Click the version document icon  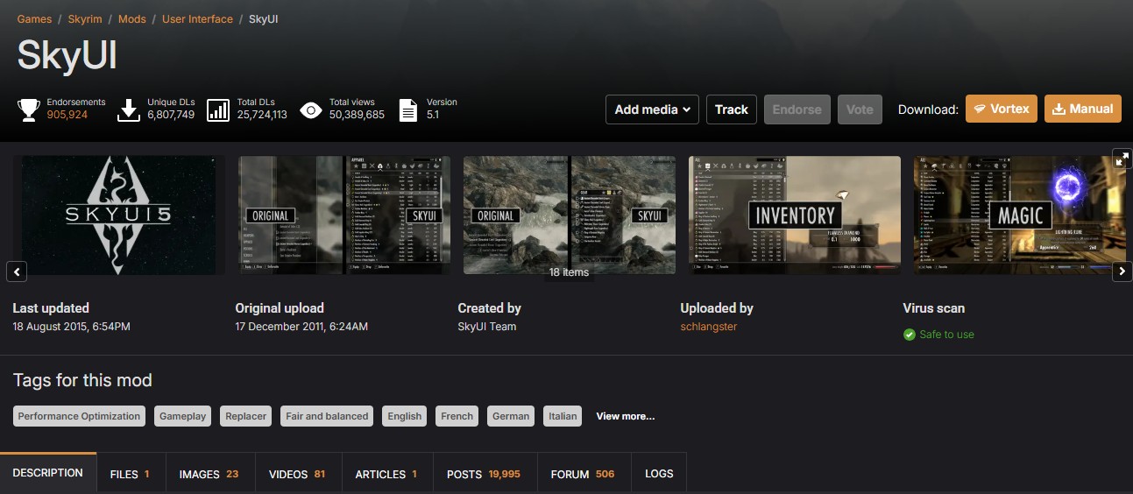click(407, 109)
